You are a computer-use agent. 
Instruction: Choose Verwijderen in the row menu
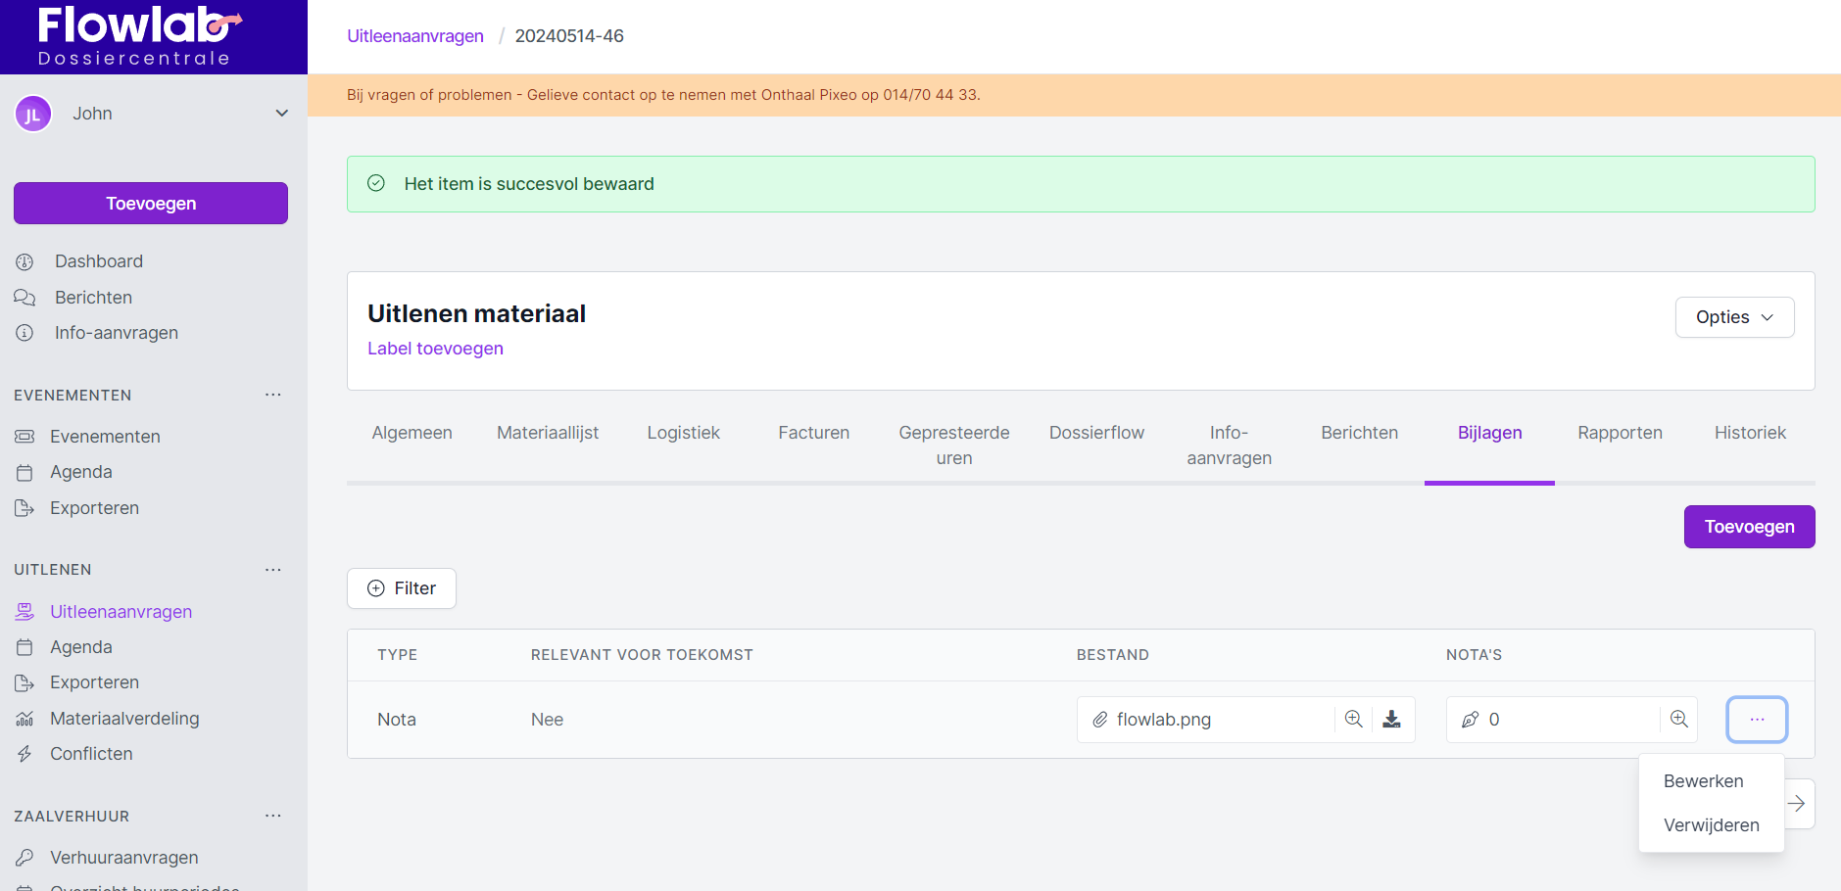pyautogui.click(x=1711, y=825)
